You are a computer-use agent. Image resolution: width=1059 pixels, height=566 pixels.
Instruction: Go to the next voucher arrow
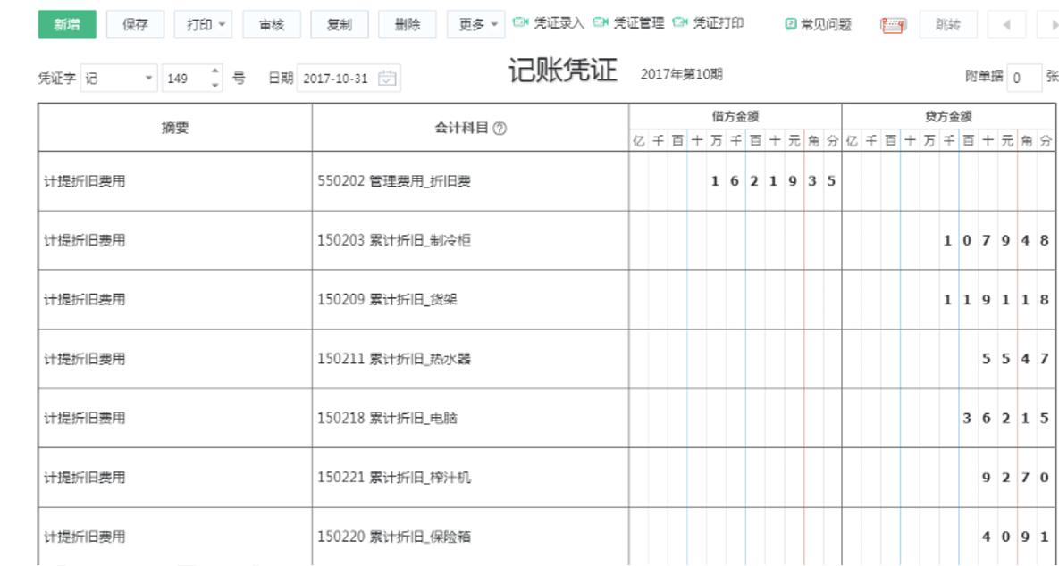(1051, 24)
